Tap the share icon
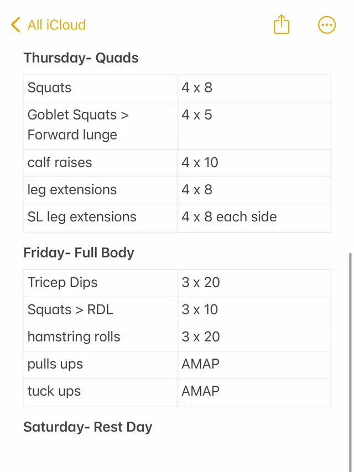Image resolution: width=354 pixels, height=472 pixels. pos(282,24)
